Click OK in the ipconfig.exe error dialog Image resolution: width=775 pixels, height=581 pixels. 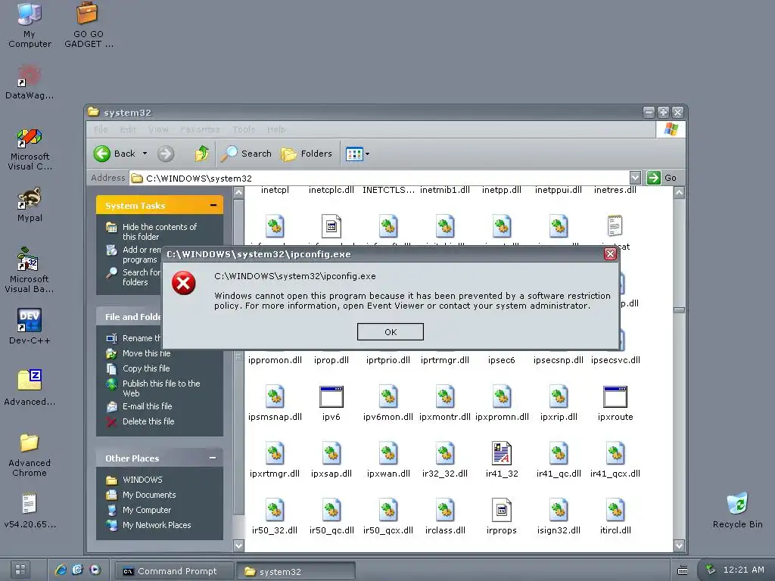[x=390, y=332]
